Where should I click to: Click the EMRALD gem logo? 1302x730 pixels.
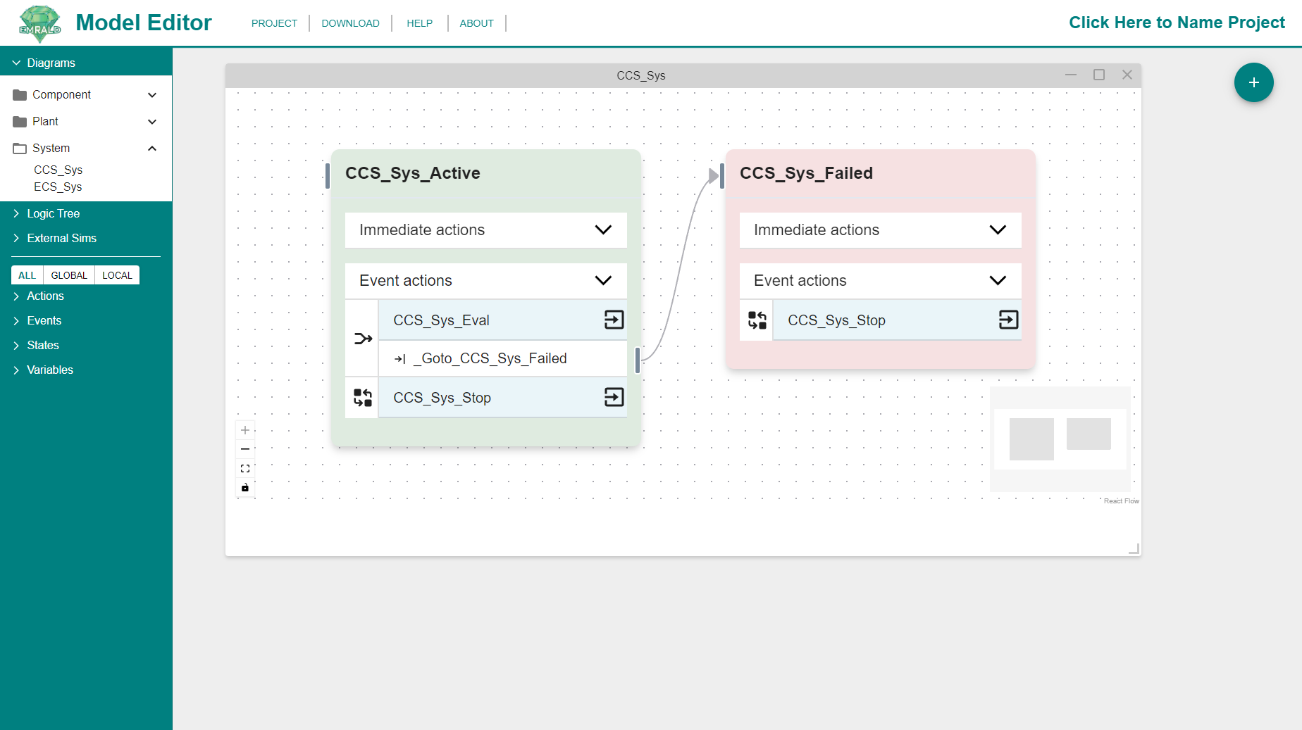40,24
